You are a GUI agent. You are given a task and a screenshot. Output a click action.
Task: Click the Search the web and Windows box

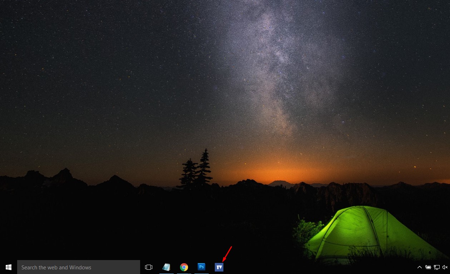[79, 267]
